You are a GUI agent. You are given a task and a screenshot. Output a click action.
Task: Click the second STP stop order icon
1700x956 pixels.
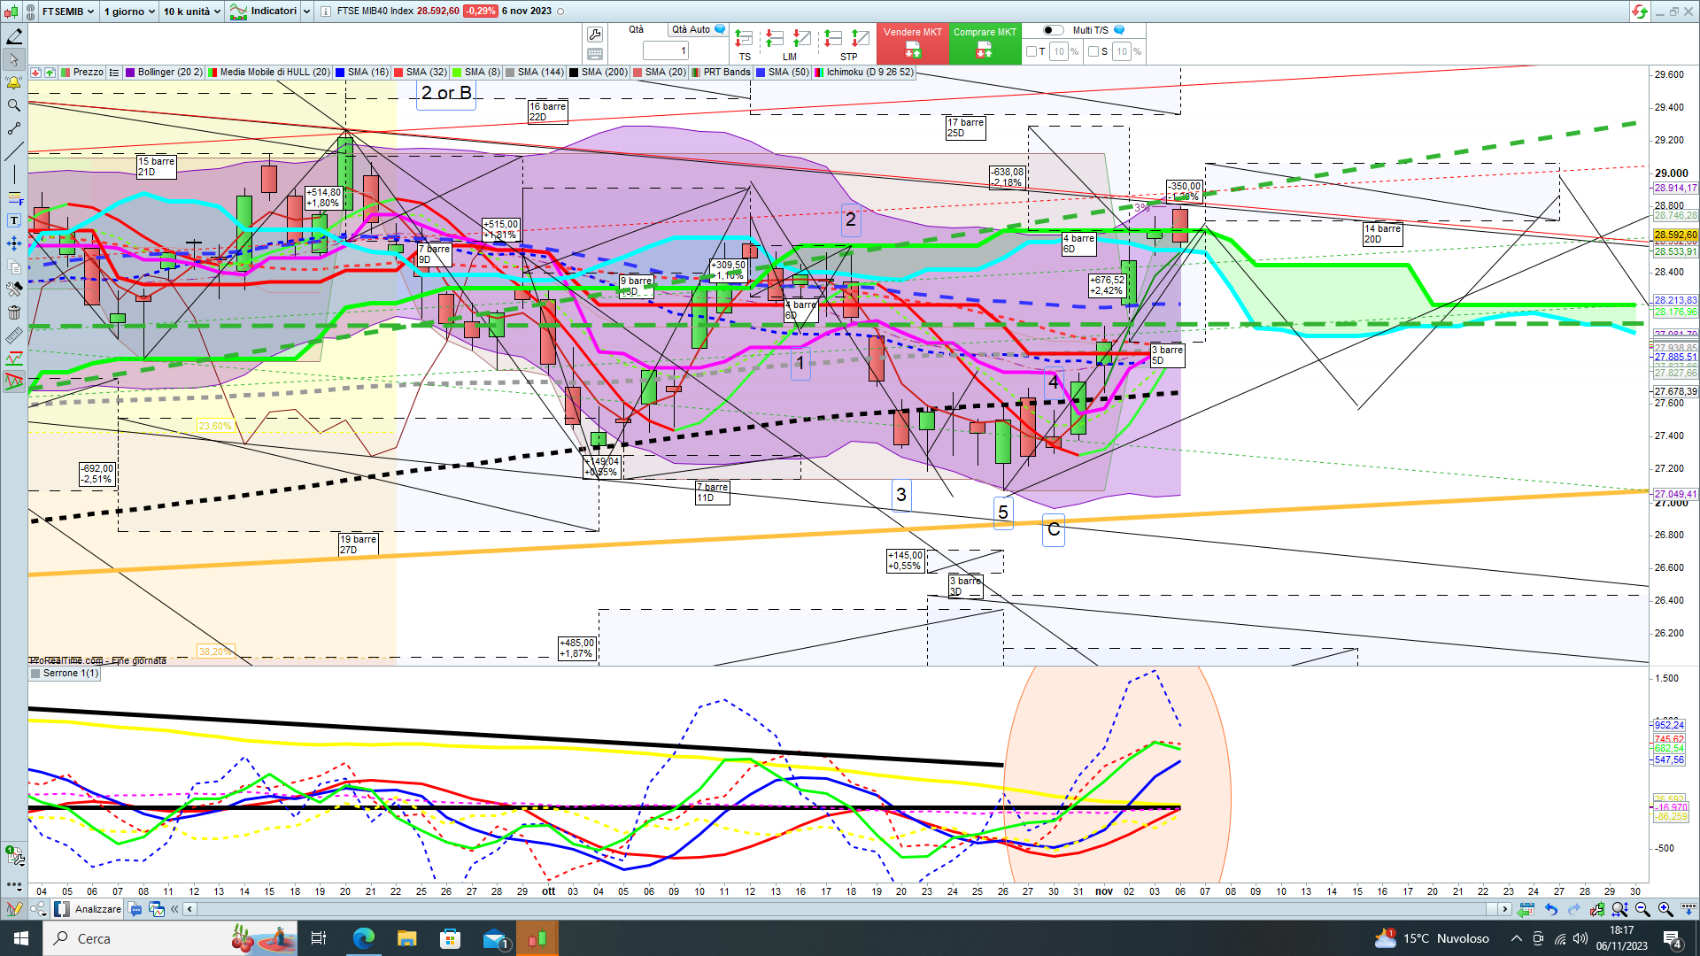(x=861, y=38)
